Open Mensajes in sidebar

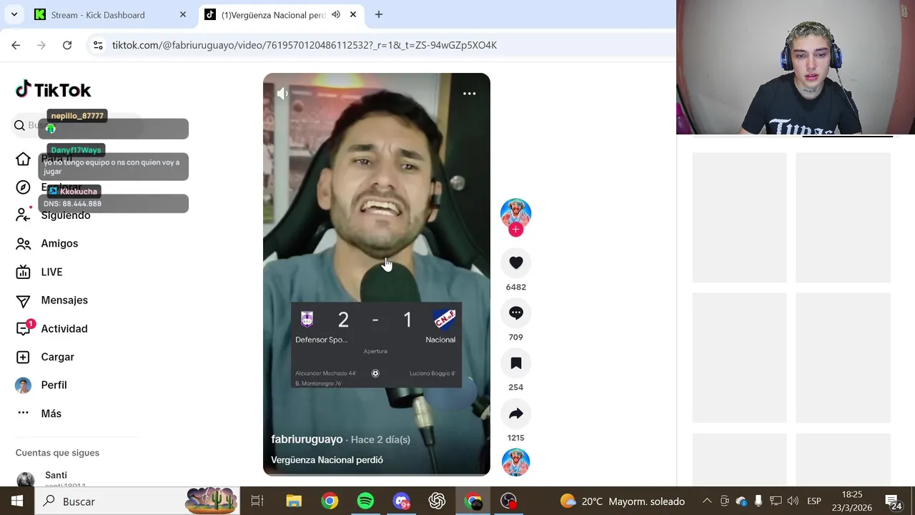pos(51,300)
